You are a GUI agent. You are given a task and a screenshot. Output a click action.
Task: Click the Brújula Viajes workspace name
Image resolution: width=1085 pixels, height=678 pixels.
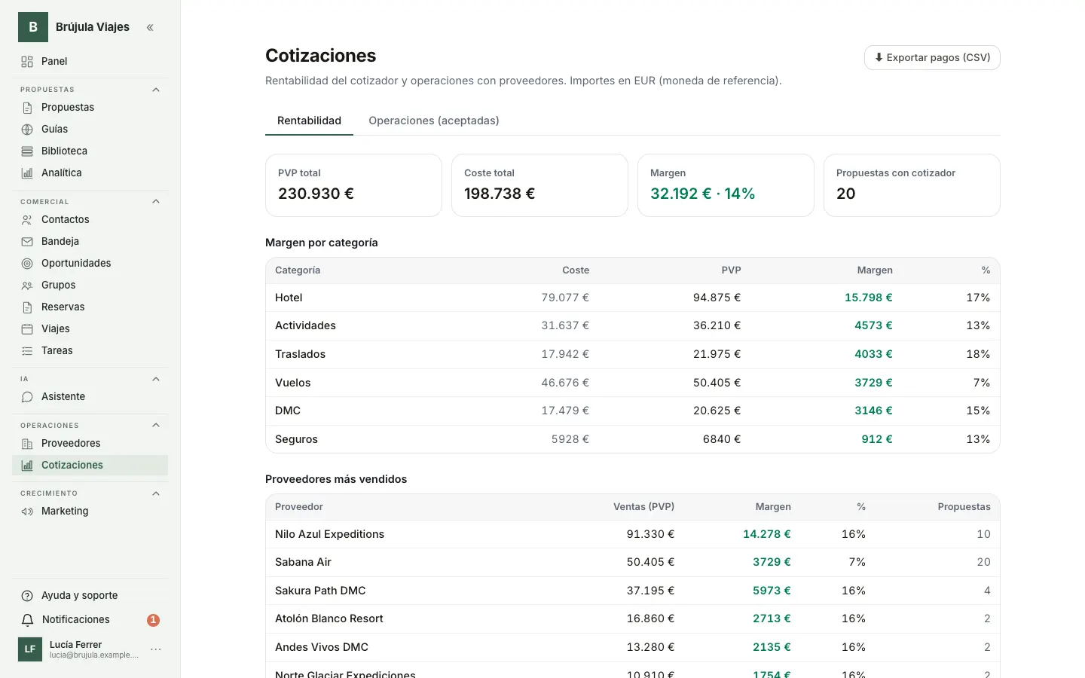(93, 27)
